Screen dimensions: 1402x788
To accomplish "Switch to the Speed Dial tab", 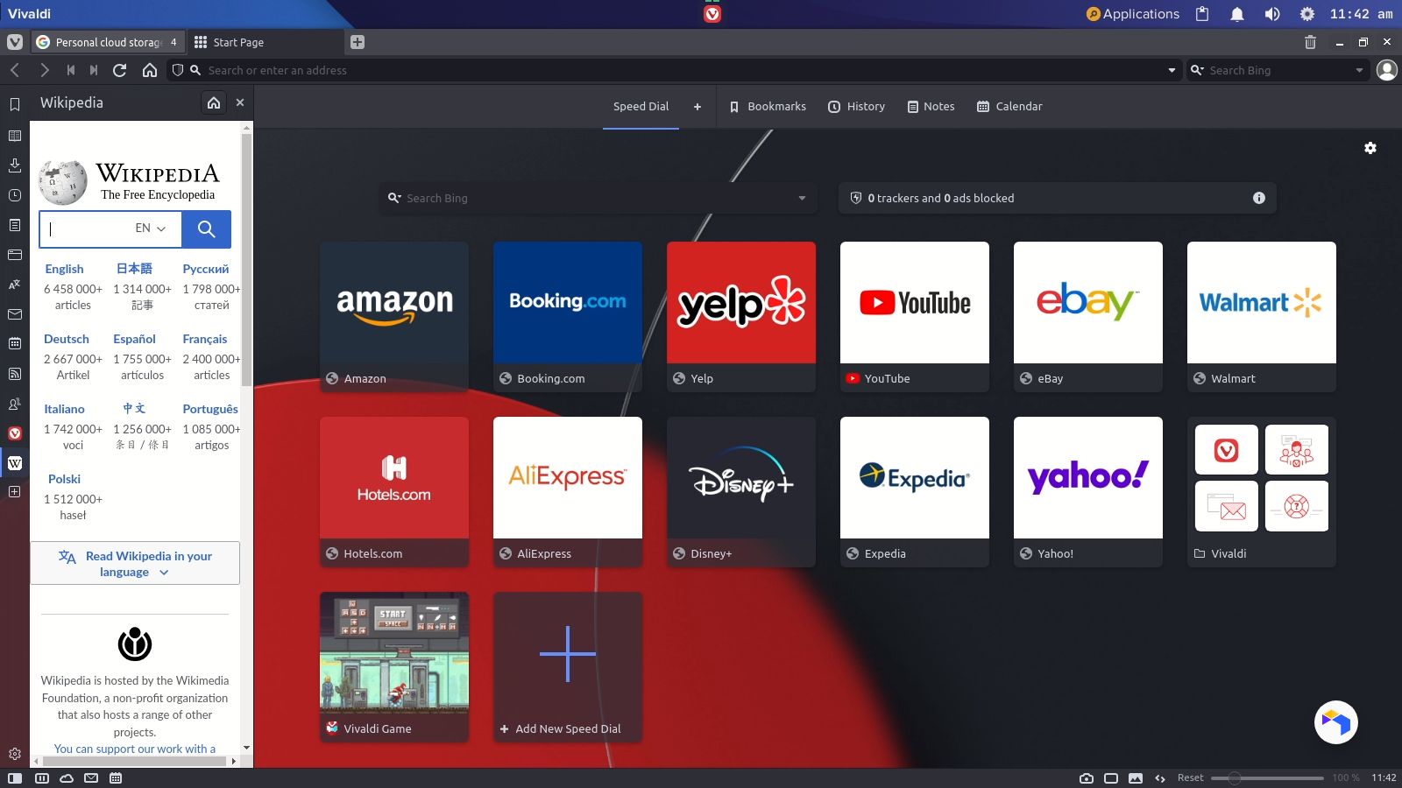I will (641, 106).
